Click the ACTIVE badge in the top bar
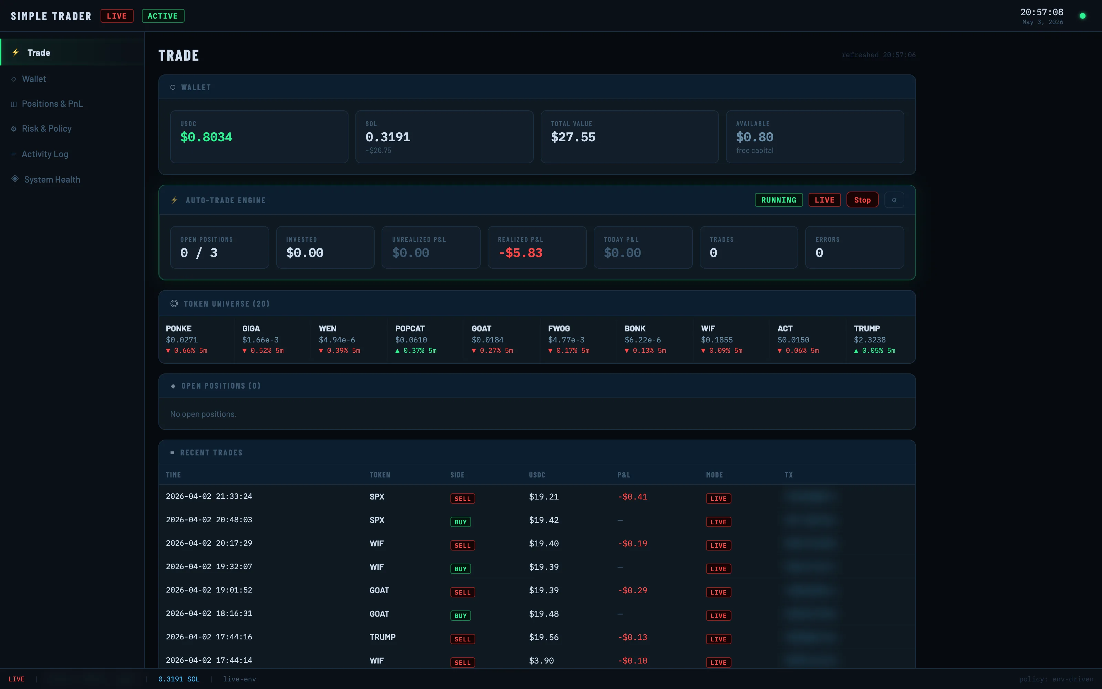The image size is (1102, 689). coord(163,16)
